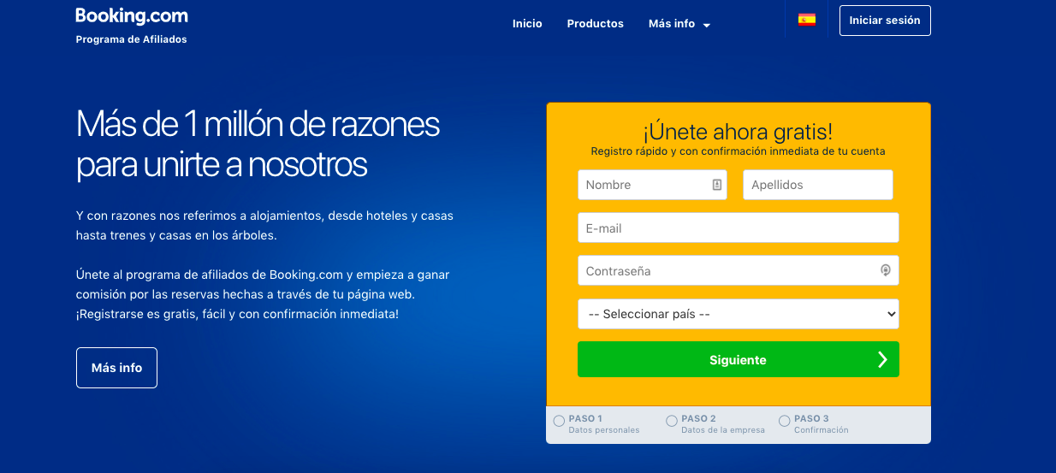Focus the Nombre input field

click(652, 185)
